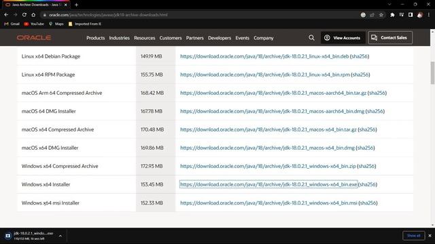Image resolution: width=435 pixels, height=244 pixels.
Task: Open the Developers menu
Action: tap(220, 38)
